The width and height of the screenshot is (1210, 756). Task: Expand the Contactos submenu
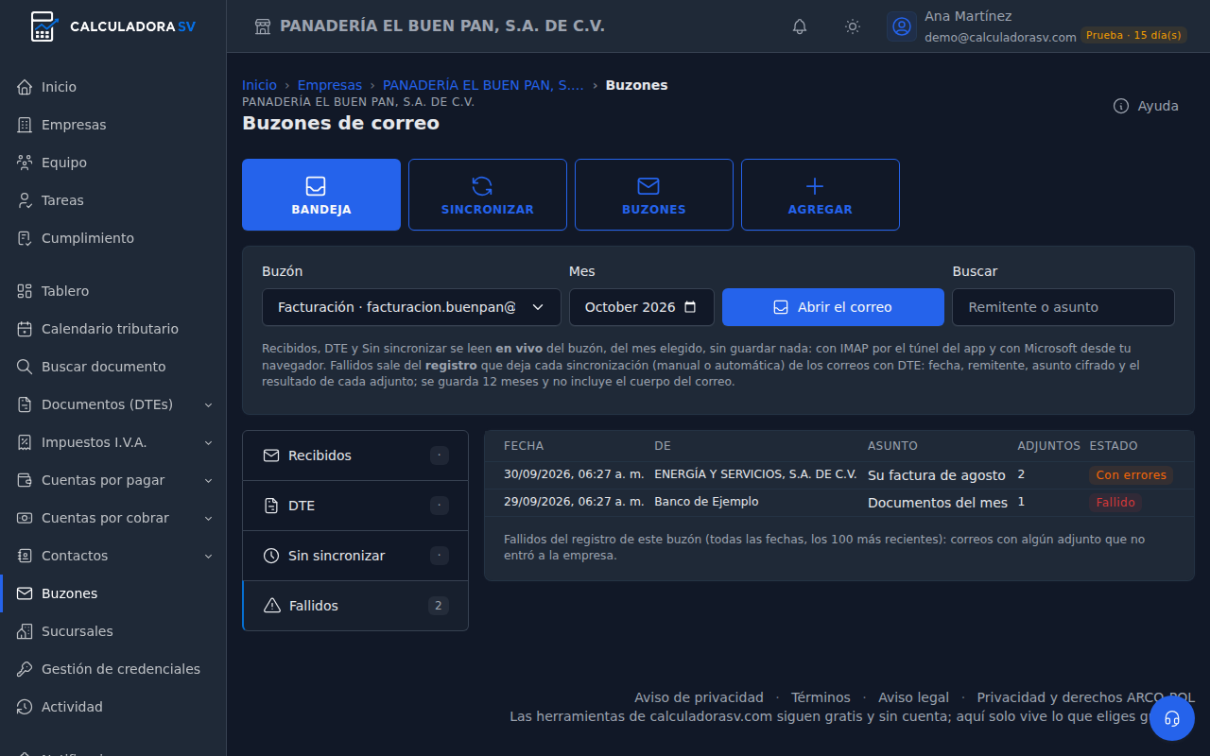(x=113, y=556)
